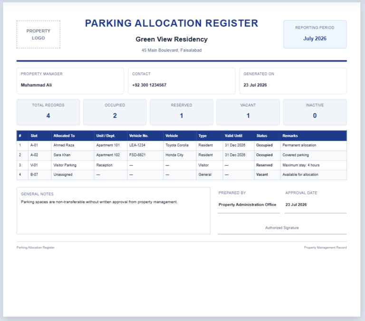Viewport: 365px width, 321px height.
Task: Click the Vehicle No. column header
Action: point(145,136)
